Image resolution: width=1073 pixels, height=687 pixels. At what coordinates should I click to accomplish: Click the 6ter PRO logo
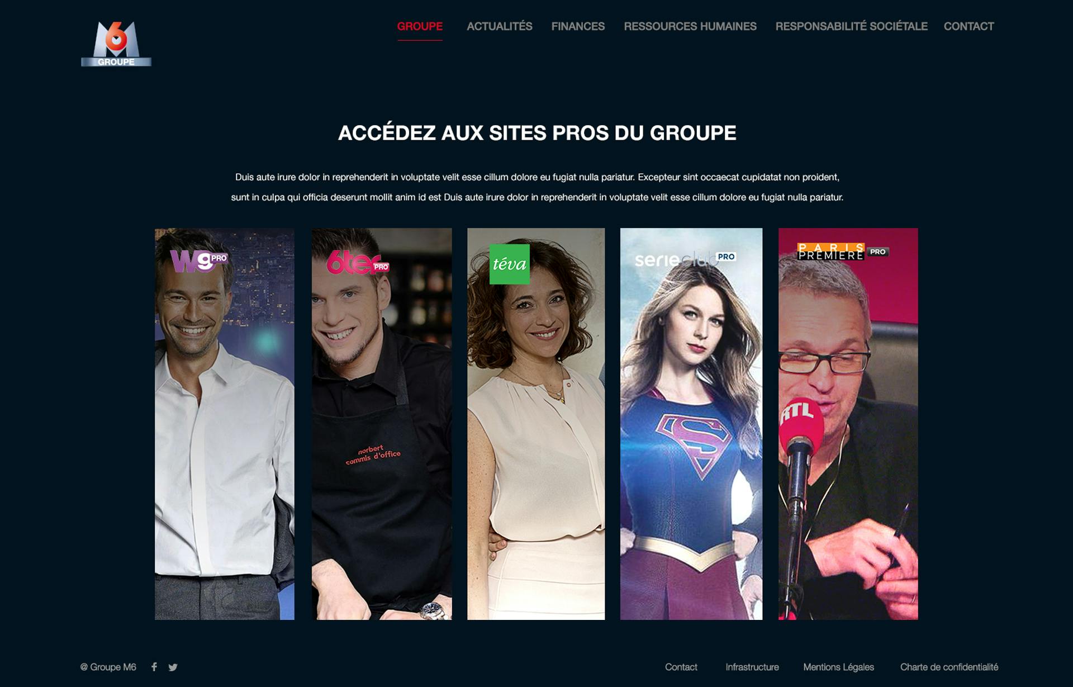[x=358, y=263]
